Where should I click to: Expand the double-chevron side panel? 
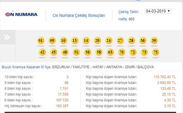pyautogui.click(x=7, y=37)
